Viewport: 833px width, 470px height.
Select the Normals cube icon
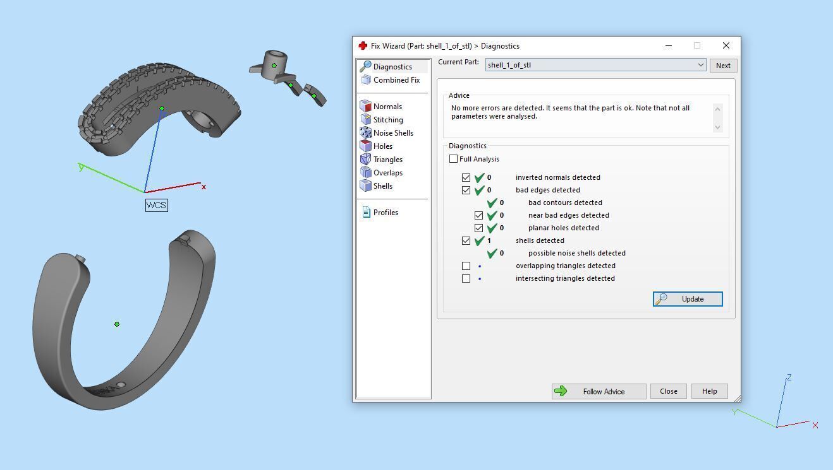point(365,106)
